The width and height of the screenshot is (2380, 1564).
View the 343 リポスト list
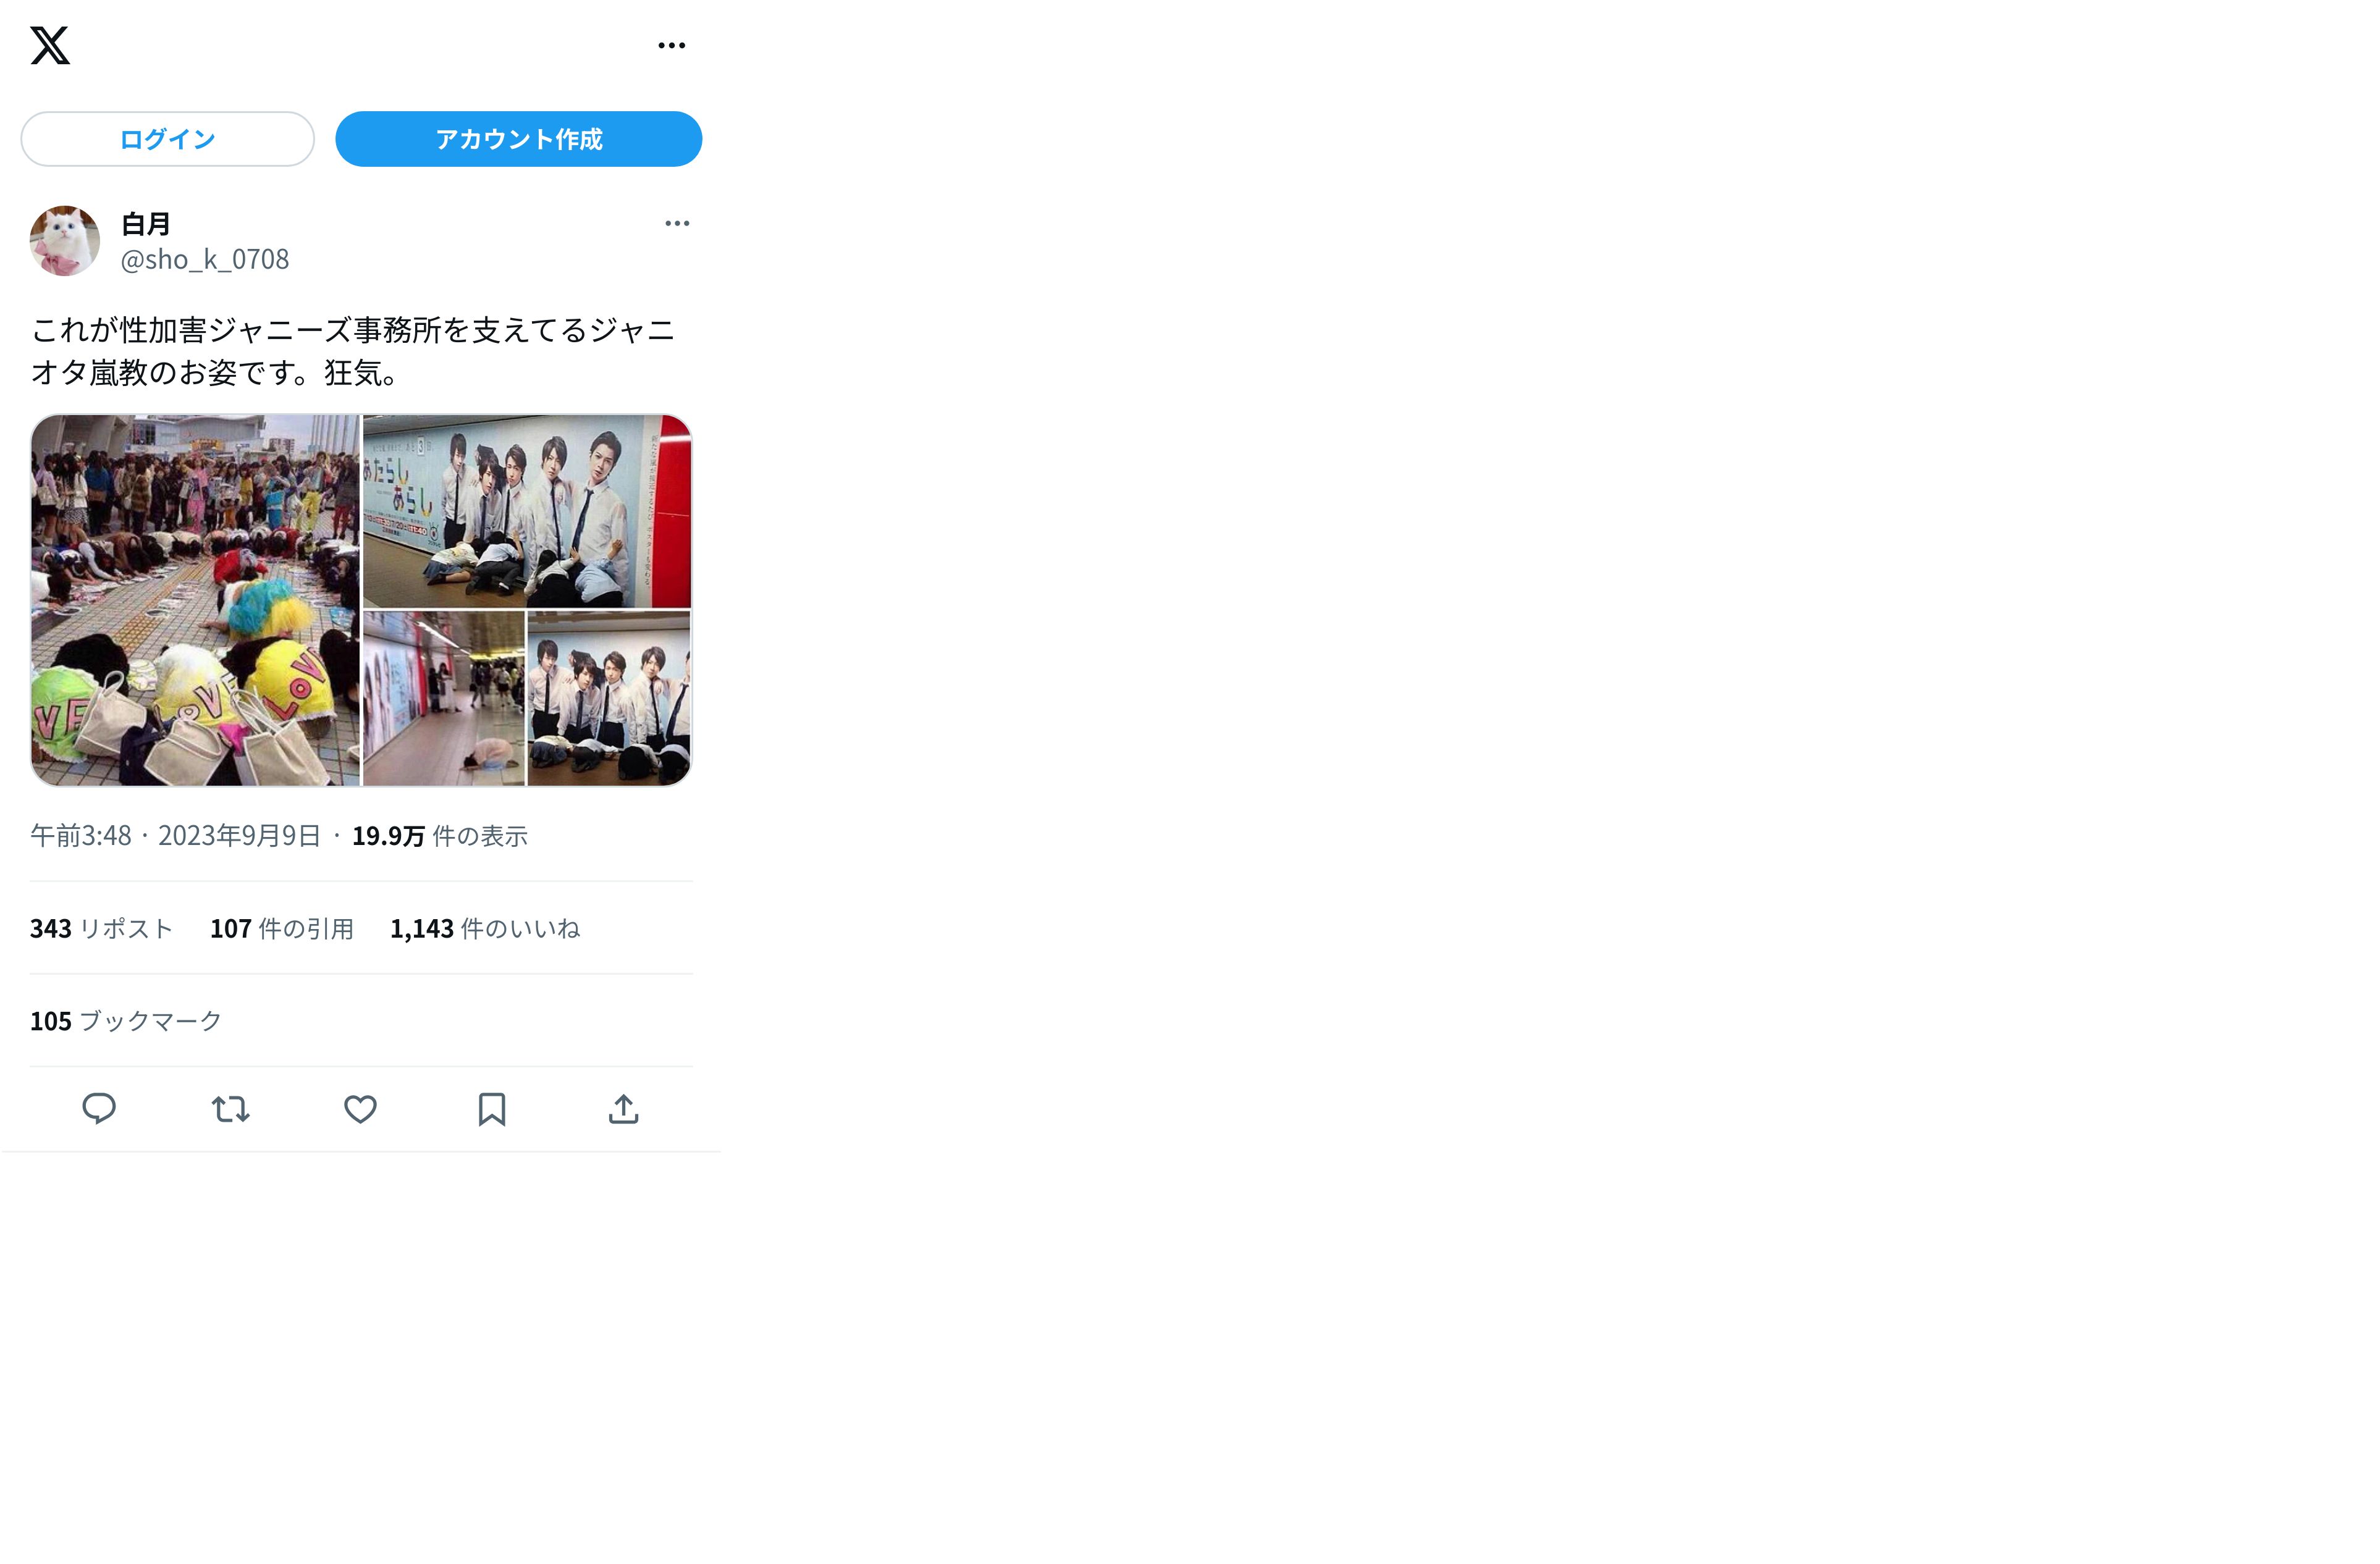pos(102,929)
